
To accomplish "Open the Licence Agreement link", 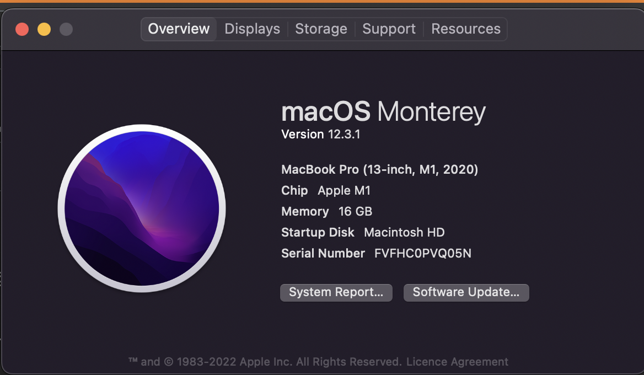I will pyautogui.click(x=457, y=362).
